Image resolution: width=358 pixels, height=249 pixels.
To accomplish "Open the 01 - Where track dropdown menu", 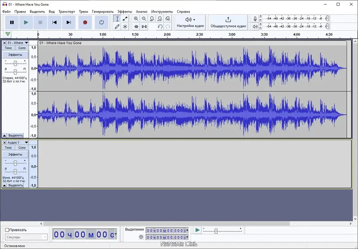I will click(x=26, y=43).
